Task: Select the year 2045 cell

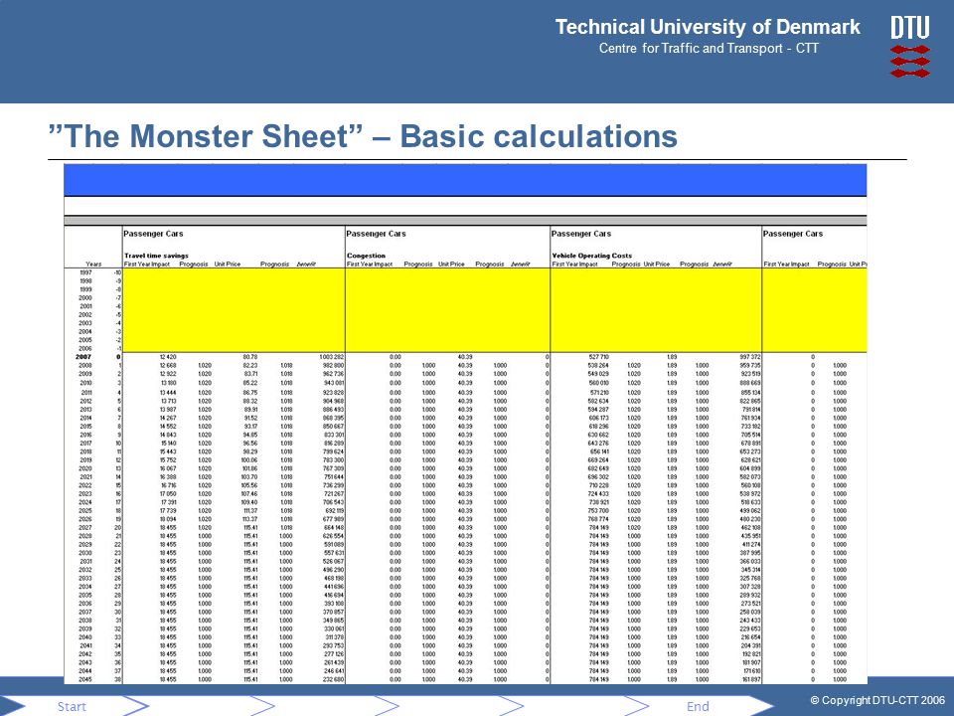Action: tap(85, 679)
